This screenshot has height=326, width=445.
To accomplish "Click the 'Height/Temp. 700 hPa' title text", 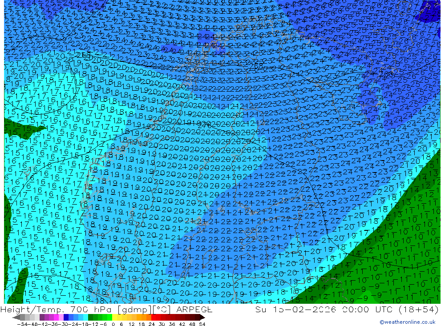I will point(56,310).
